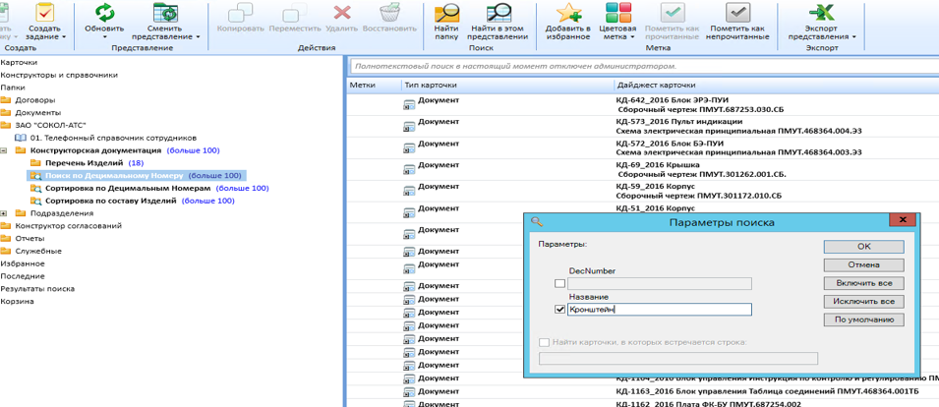Click Найти в этом представлении icon
Image resolution: width=939 pixels, height=407 pixels.
499,12
